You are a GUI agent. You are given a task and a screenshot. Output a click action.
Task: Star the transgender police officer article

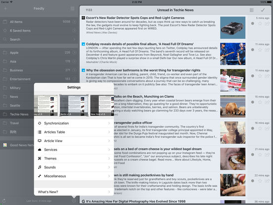click(260, 128)
